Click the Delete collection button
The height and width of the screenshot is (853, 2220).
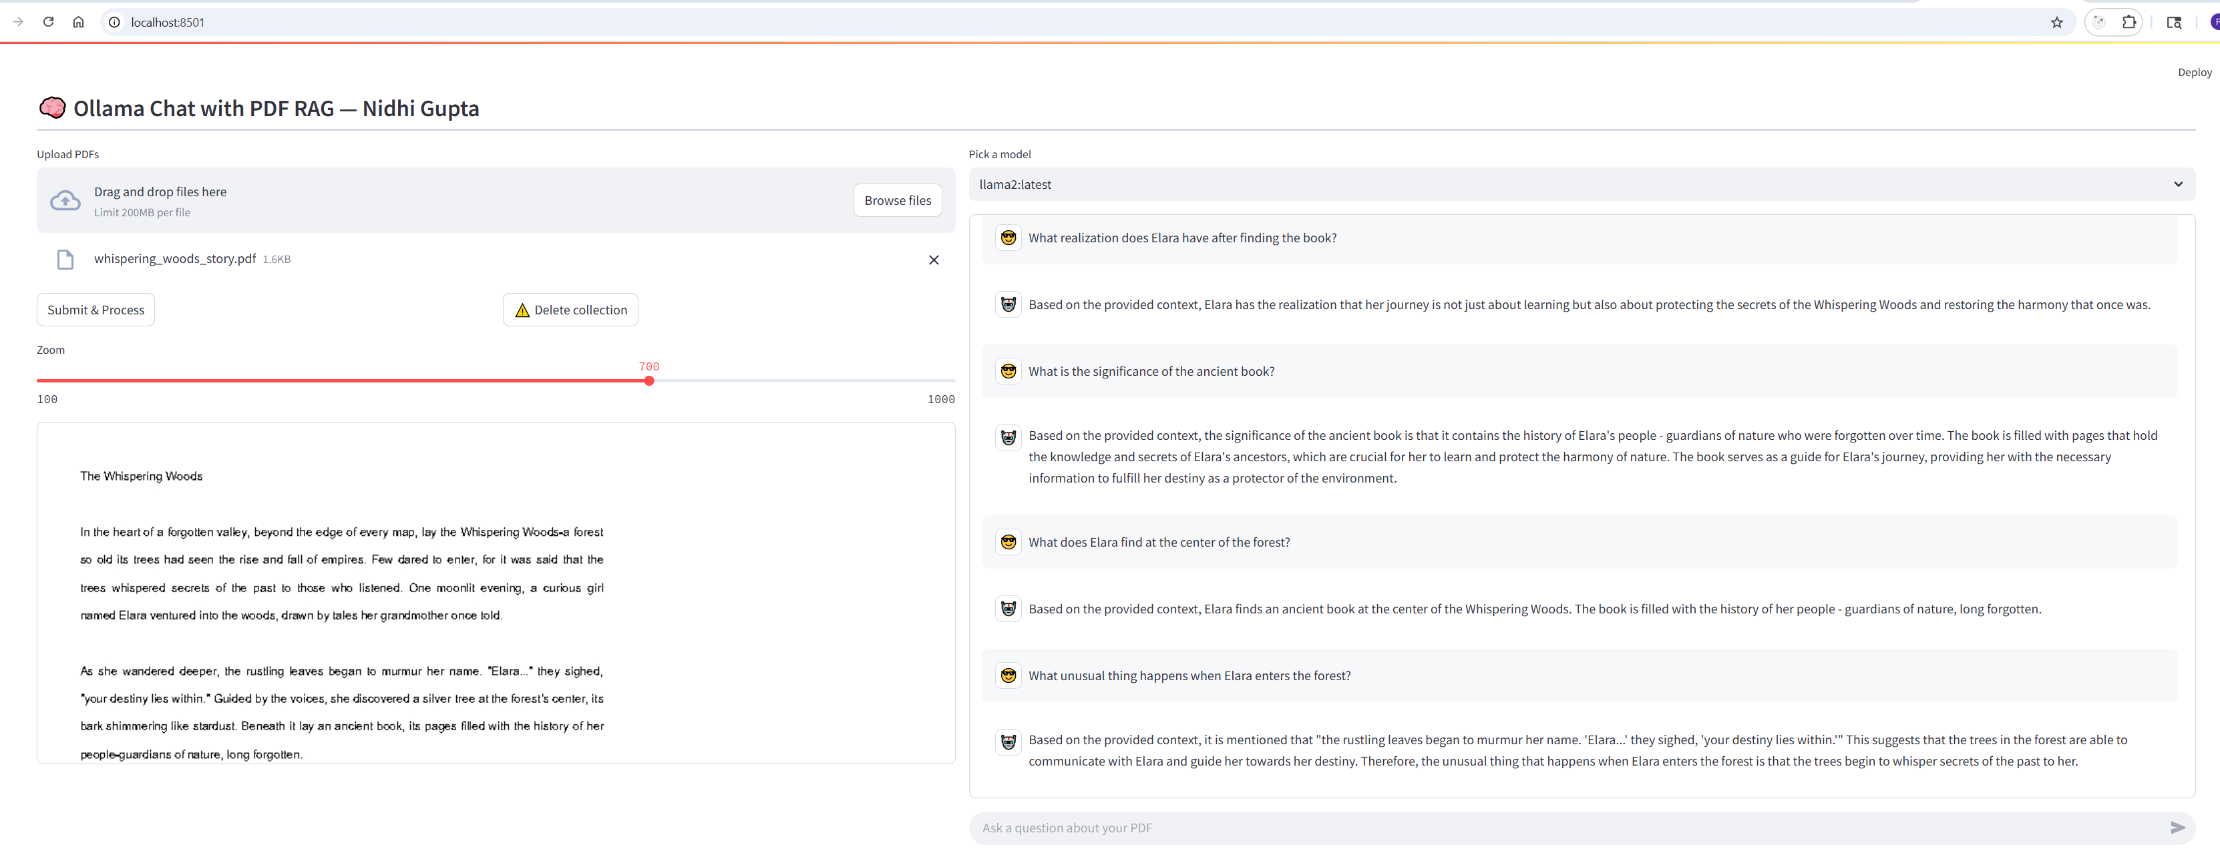click(x=570, y=310)
